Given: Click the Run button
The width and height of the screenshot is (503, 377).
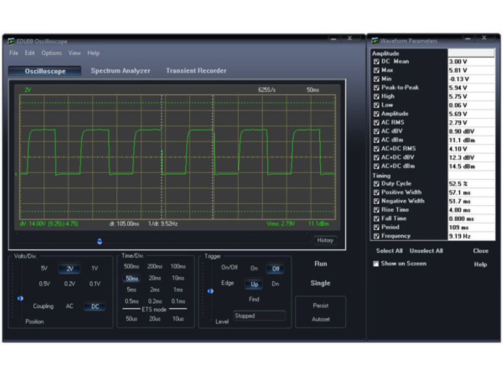Looking at the screenshot, I should [x=320, y=264].
